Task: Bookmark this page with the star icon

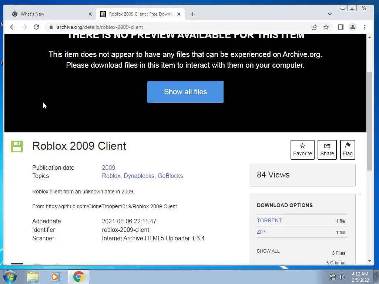Action: 326,27
